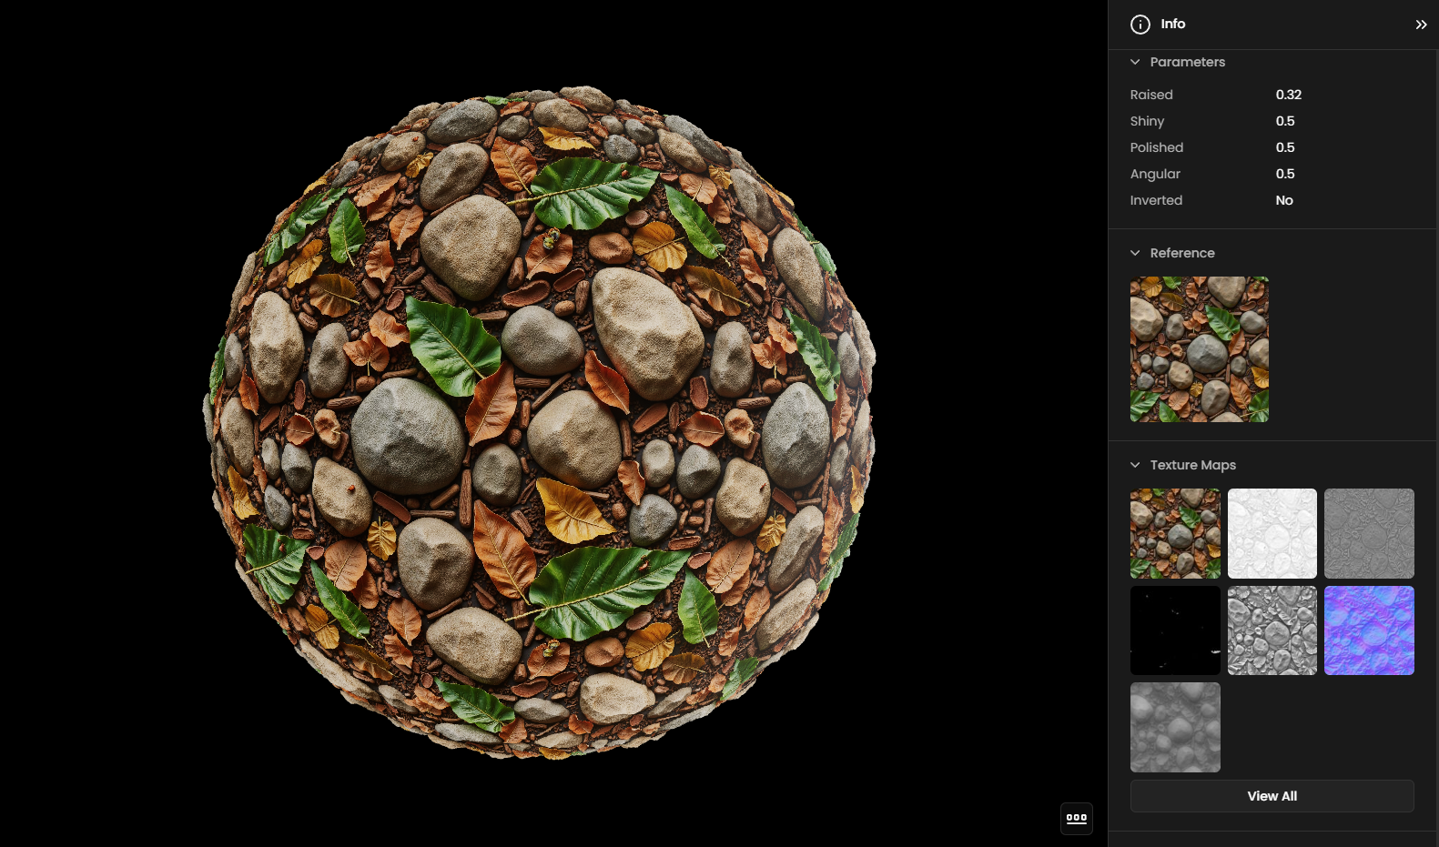Collapse the side panel with double-arrow icon
The width and height of the screenshot is (1439, 847).
coord(1421,25)
